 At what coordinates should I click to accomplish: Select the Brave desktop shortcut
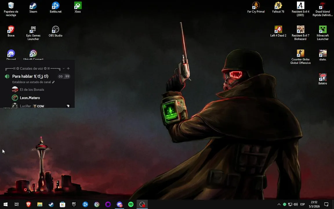11,31
